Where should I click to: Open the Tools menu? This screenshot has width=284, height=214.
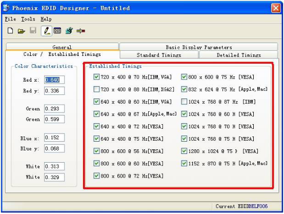[x=28, y=19]
